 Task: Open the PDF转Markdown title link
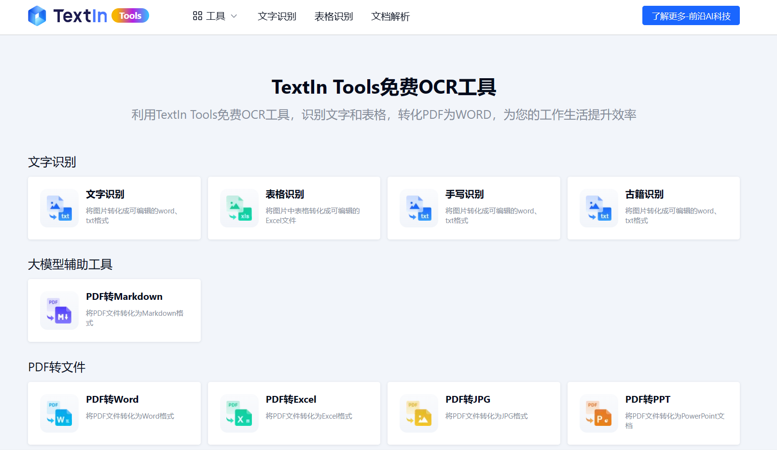click(x=124, y=296)
